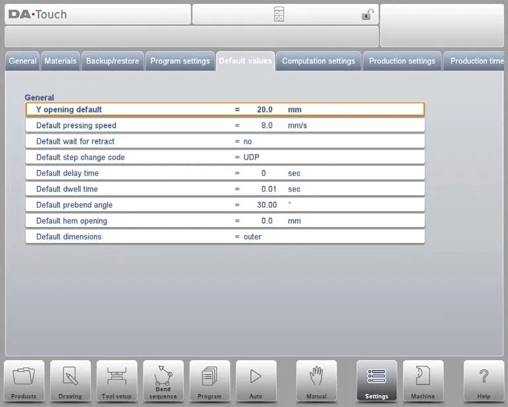Viewport: 508px width, 407px height.
Task: Toggle the padlock icon in header
Action: tap(367, 15)
